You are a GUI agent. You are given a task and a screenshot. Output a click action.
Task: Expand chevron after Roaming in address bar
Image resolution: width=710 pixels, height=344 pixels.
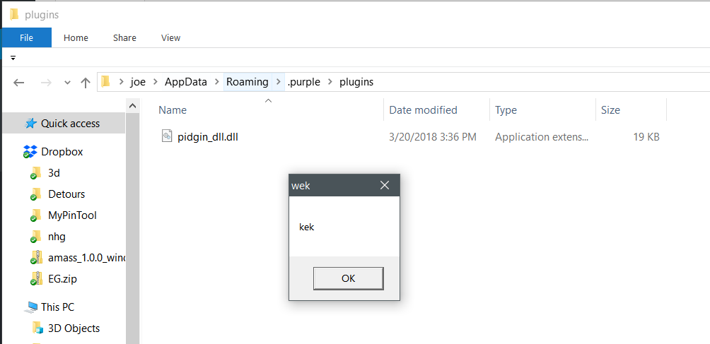279,82
